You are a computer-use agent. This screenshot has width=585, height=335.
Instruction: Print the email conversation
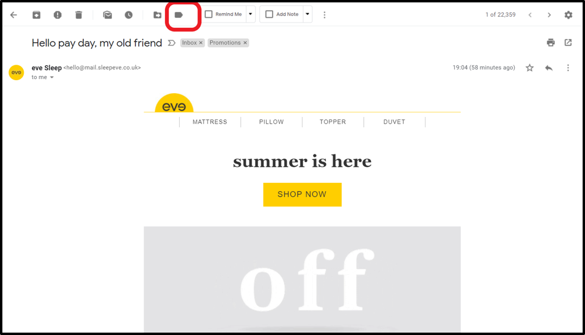pos(550,42)
